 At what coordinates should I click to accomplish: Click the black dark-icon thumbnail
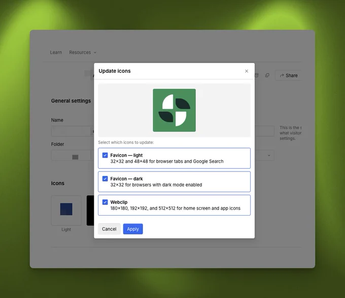90,211
